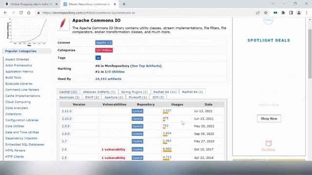Reload the page

click(x=21, y=13)
